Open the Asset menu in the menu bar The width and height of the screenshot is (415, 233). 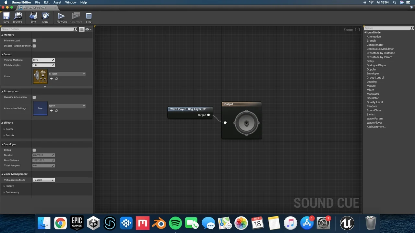(x=57, y=2)
